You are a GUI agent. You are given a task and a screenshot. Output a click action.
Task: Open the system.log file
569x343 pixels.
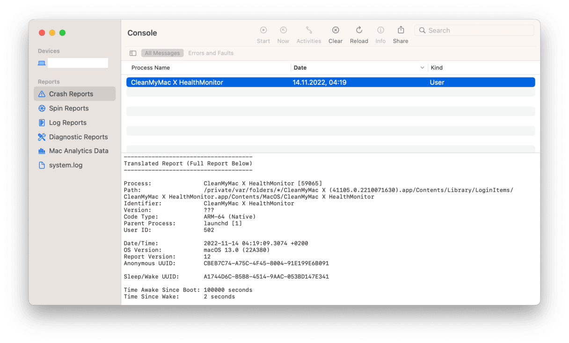click(66, 165)
